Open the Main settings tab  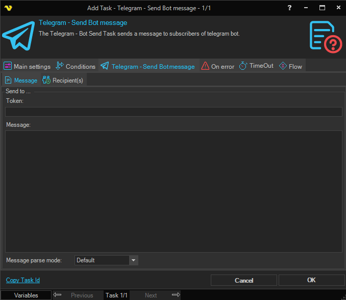click(x=27, y=66)
